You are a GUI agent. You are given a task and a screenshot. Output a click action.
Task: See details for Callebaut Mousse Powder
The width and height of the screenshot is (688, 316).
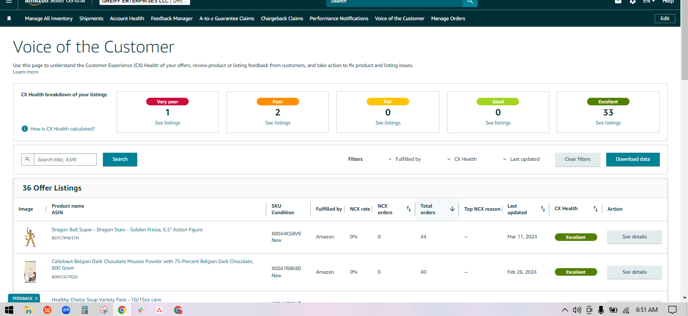634,272
